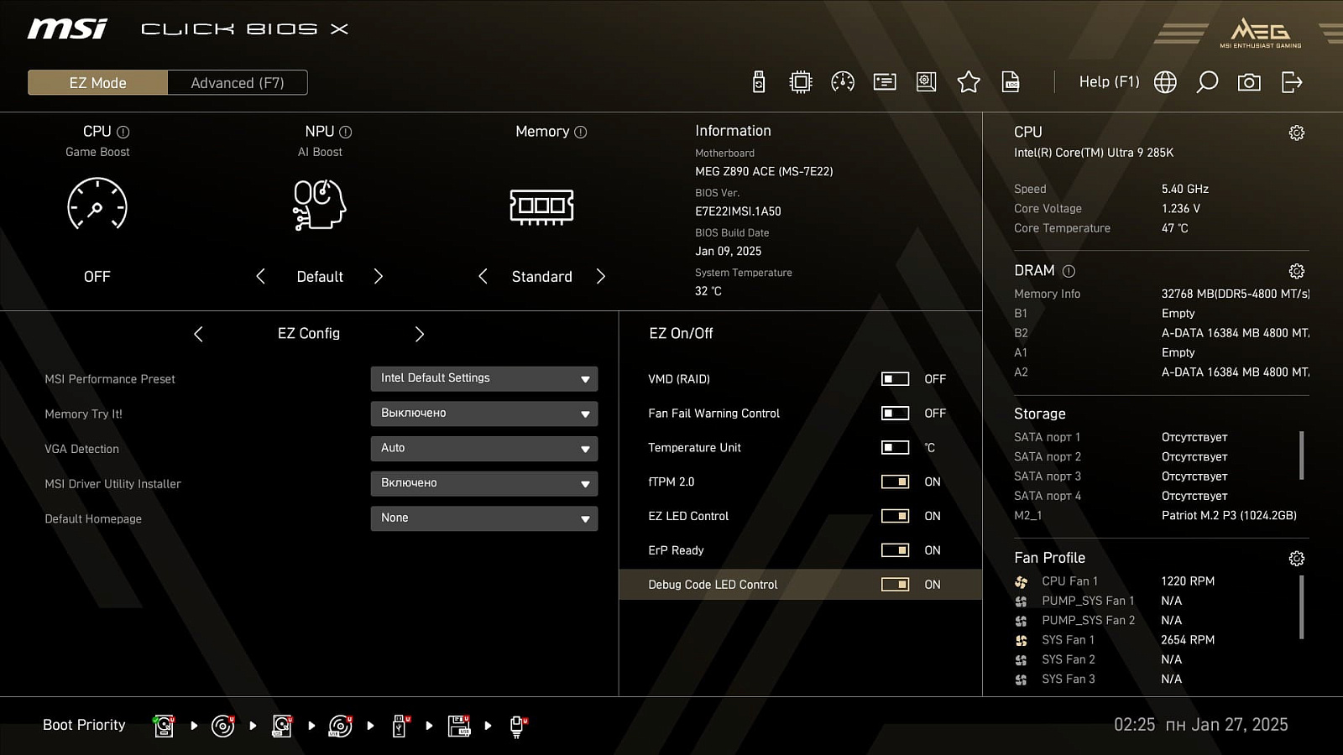
Task: Click the info icon beside DRAM
Action: point(1069,271)
